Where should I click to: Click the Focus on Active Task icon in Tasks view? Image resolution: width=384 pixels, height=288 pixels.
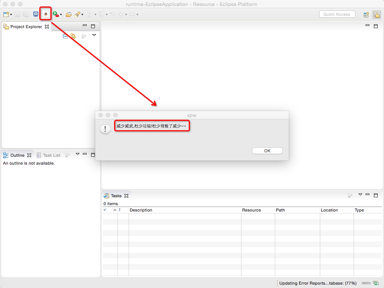[x=350, y=195]
